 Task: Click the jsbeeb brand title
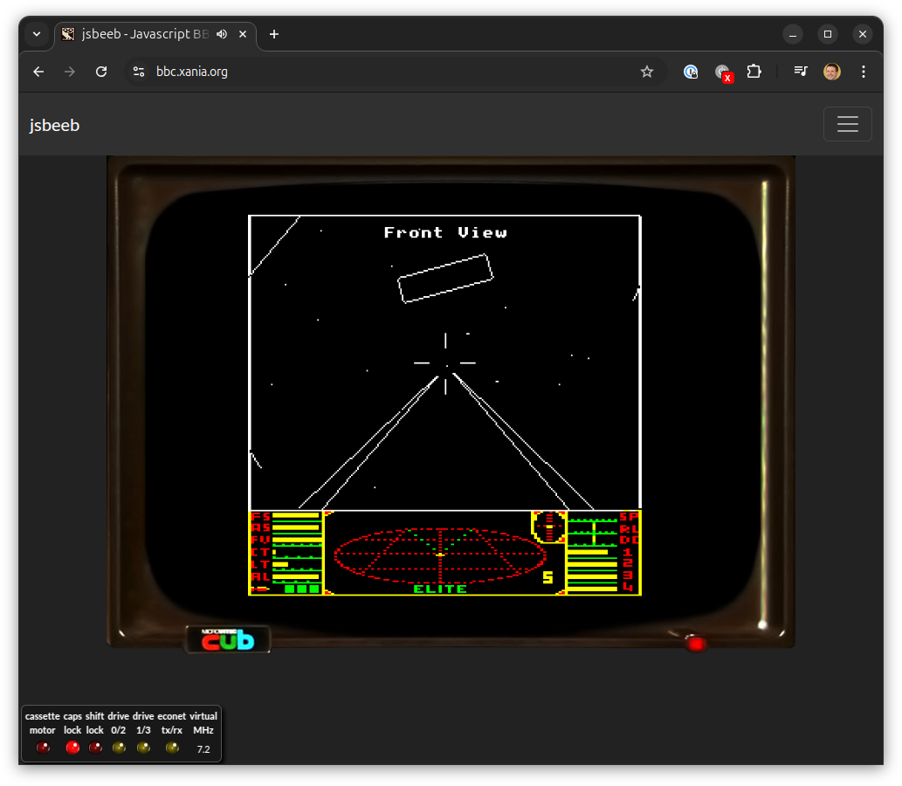pos(54,125)
